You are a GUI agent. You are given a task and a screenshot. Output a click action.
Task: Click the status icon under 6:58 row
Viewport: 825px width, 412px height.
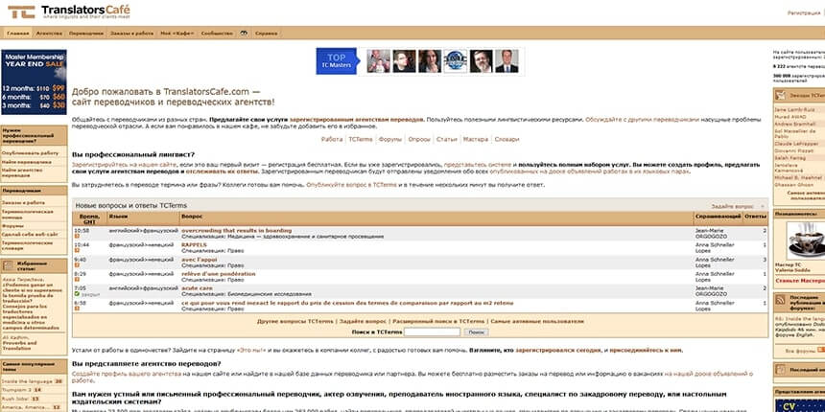[x=77, y=309]
